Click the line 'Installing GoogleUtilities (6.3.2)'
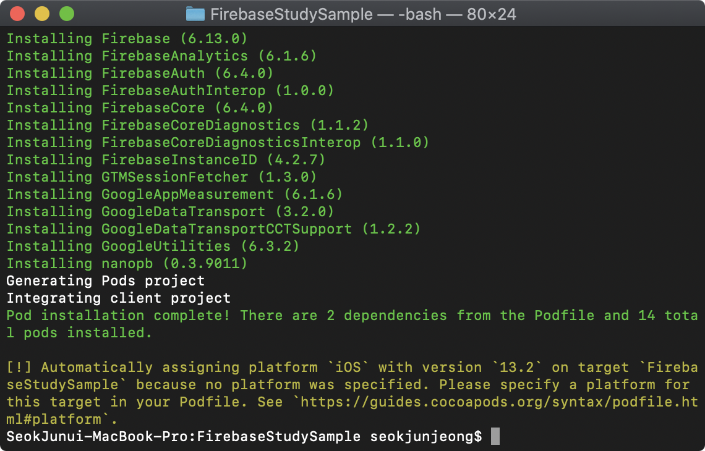Image resolution: width=705 pixels, height=451 pixels. (x=153, y=246)
